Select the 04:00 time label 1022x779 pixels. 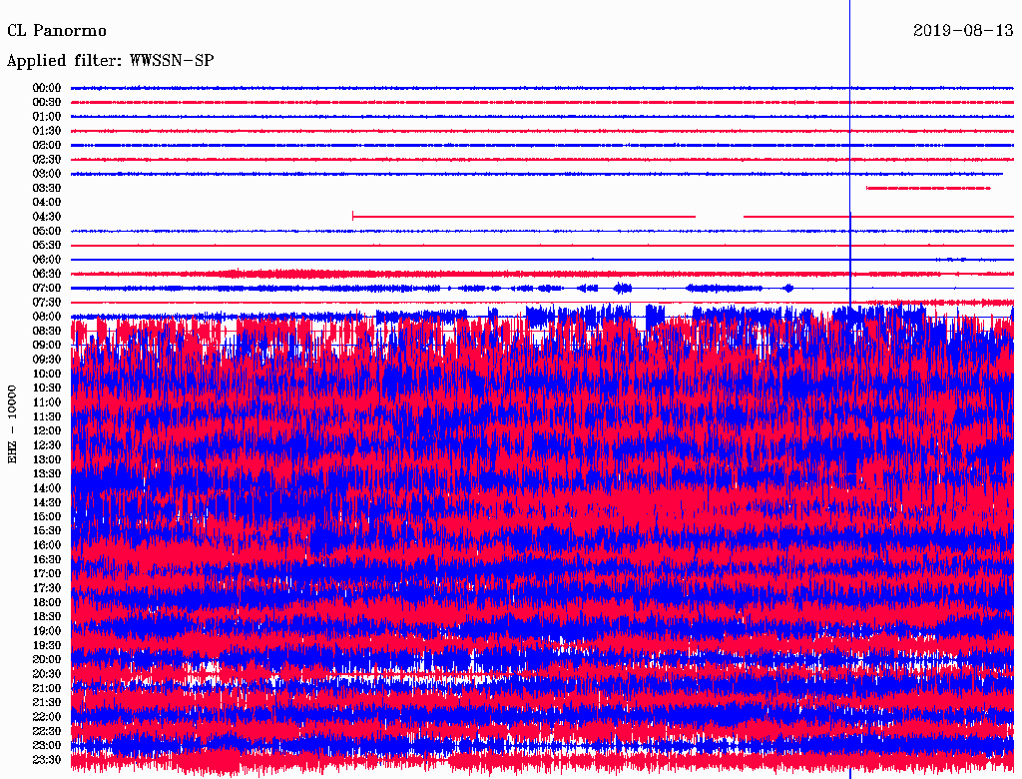click(x=47, y=203)
